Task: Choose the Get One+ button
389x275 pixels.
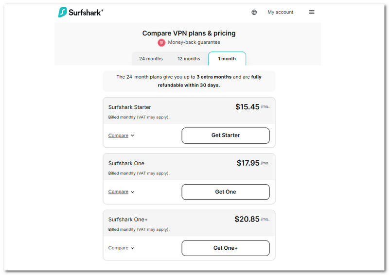Action: (226, 248)
